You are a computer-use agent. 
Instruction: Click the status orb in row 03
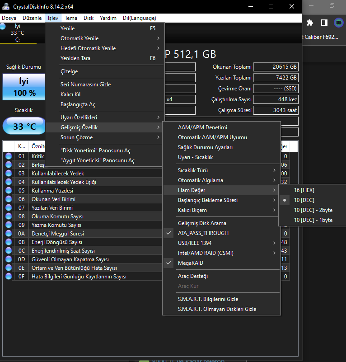[9, 173]
